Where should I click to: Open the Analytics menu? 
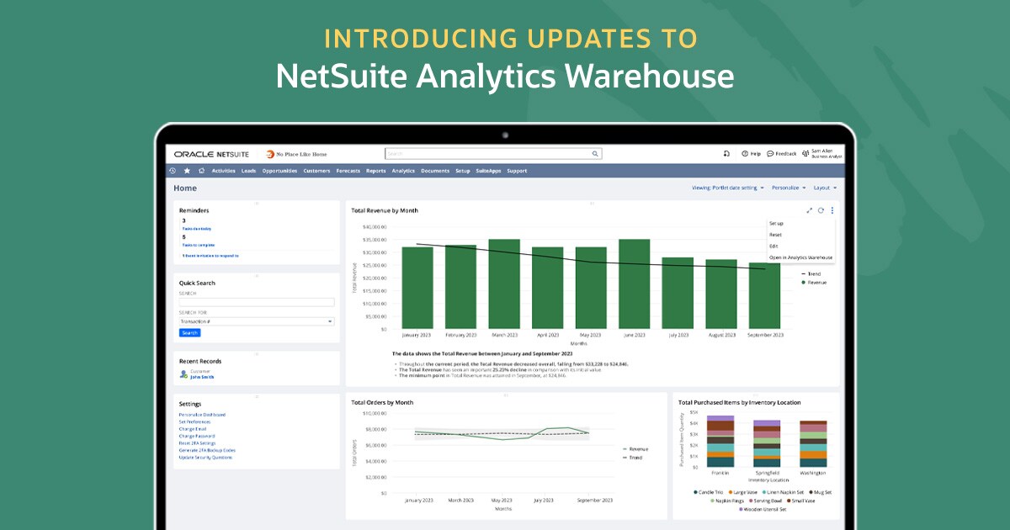402,171
